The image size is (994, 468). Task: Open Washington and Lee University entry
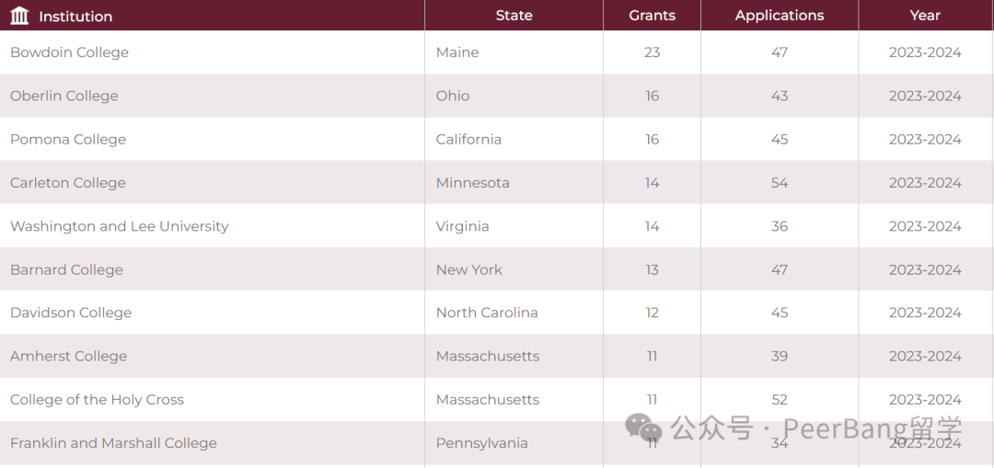tap(119, 226)
